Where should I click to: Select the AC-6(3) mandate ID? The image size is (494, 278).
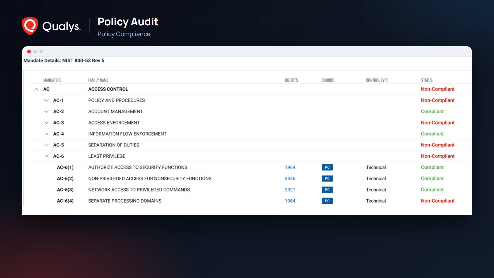pos(65,190)
